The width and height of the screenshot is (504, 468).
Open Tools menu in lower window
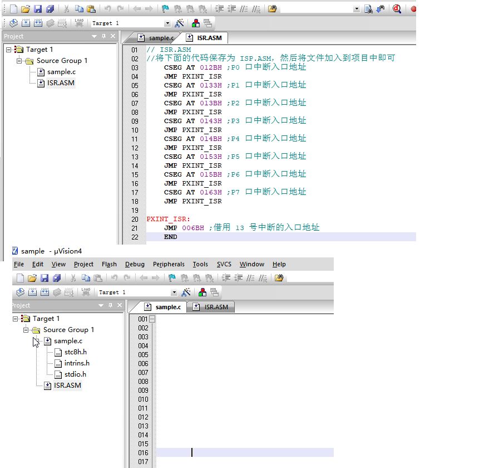200,264
